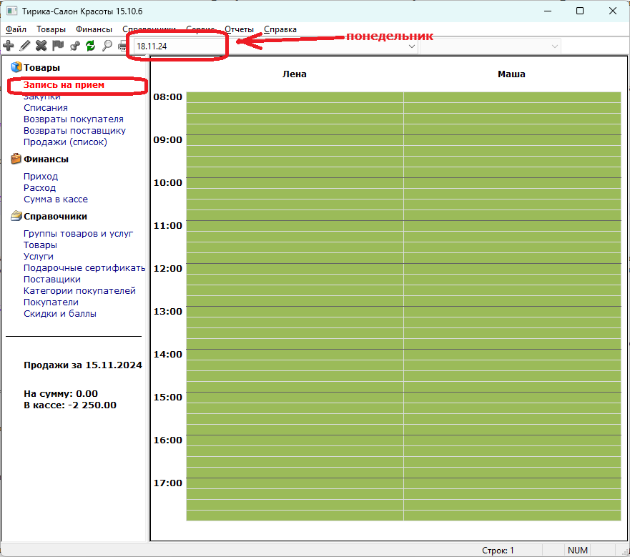Maximize the Тирика-Салон Красоты window

point(580,11)
